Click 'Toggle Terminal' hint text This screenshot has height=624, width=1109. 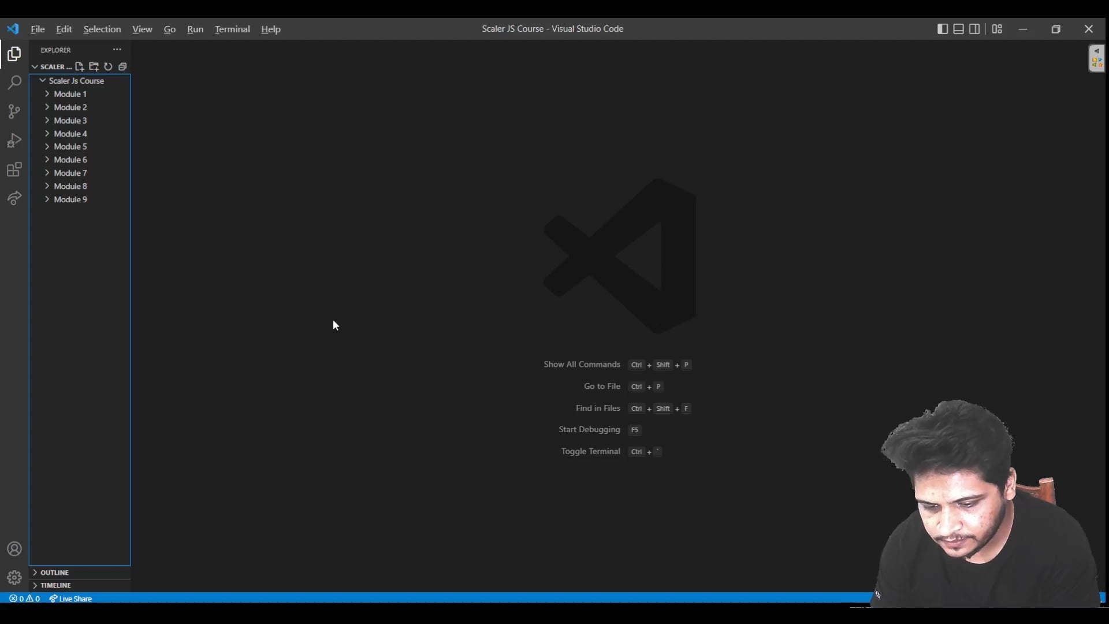590,452
